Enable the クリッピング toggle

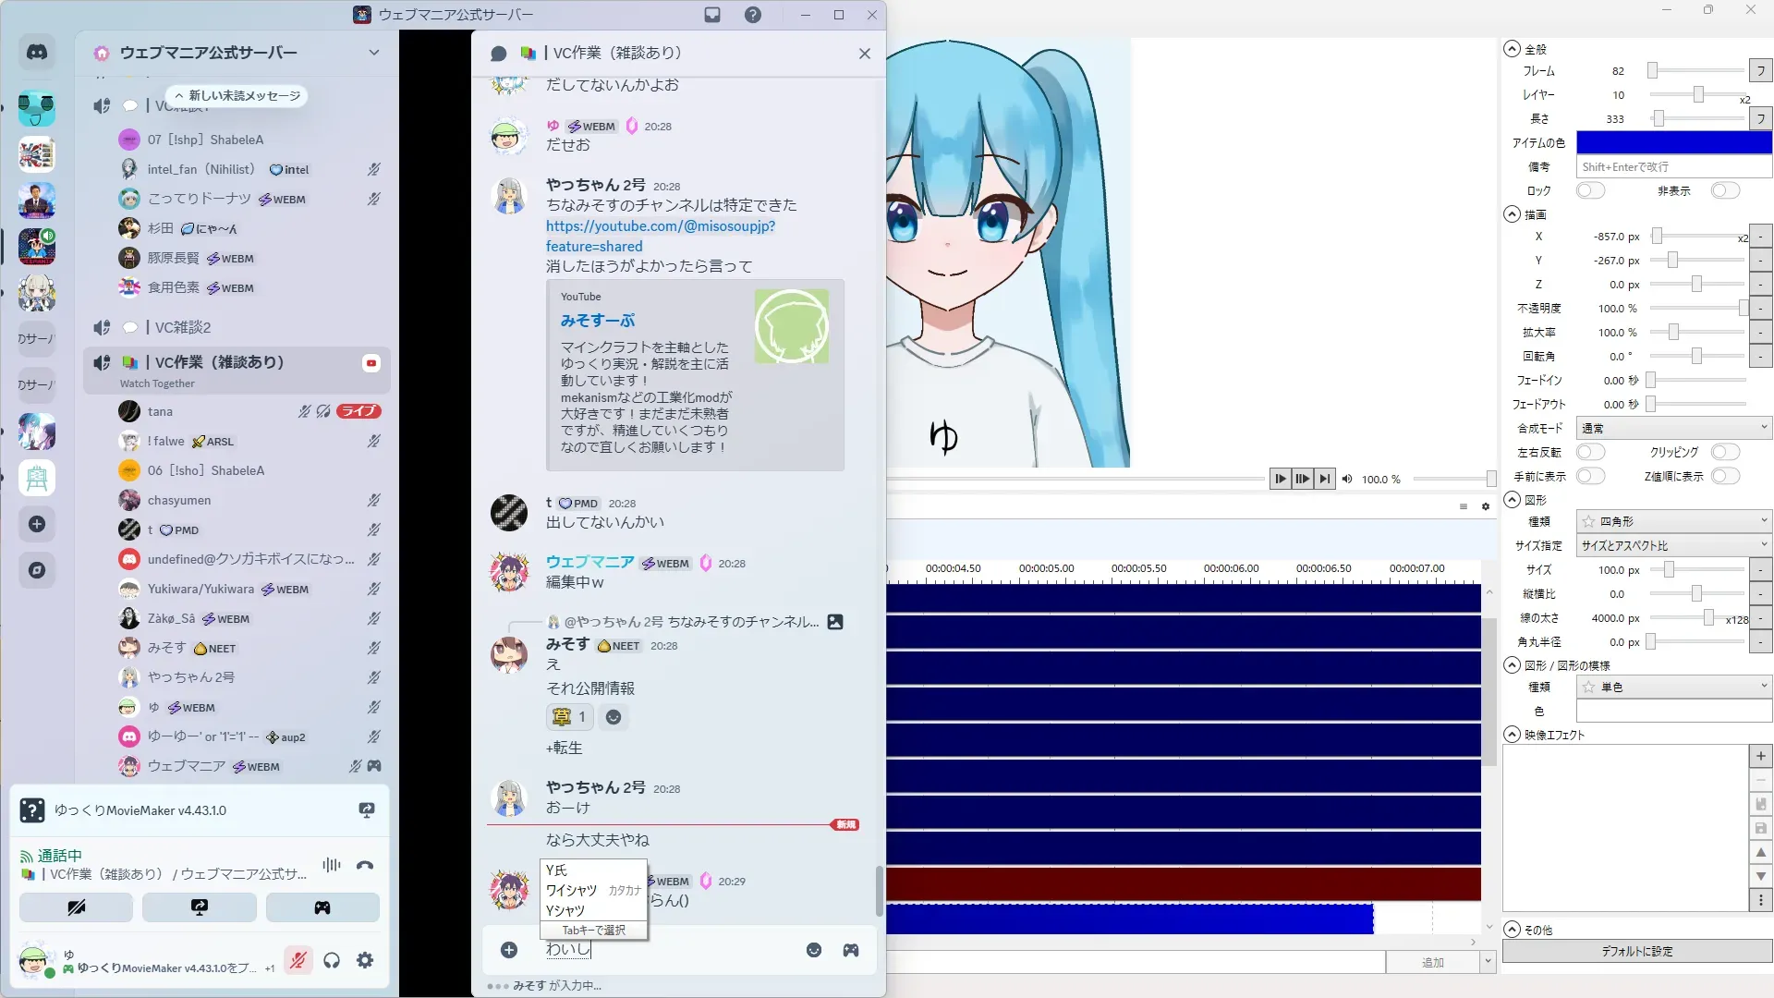point(1724,453)
